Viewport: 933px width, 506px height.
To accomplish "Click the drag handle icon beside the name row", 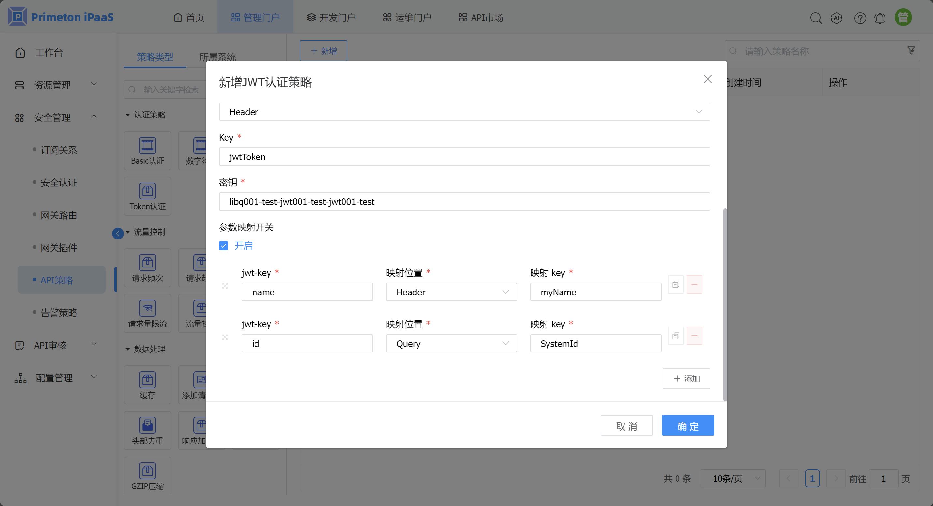I will [225, 286].
